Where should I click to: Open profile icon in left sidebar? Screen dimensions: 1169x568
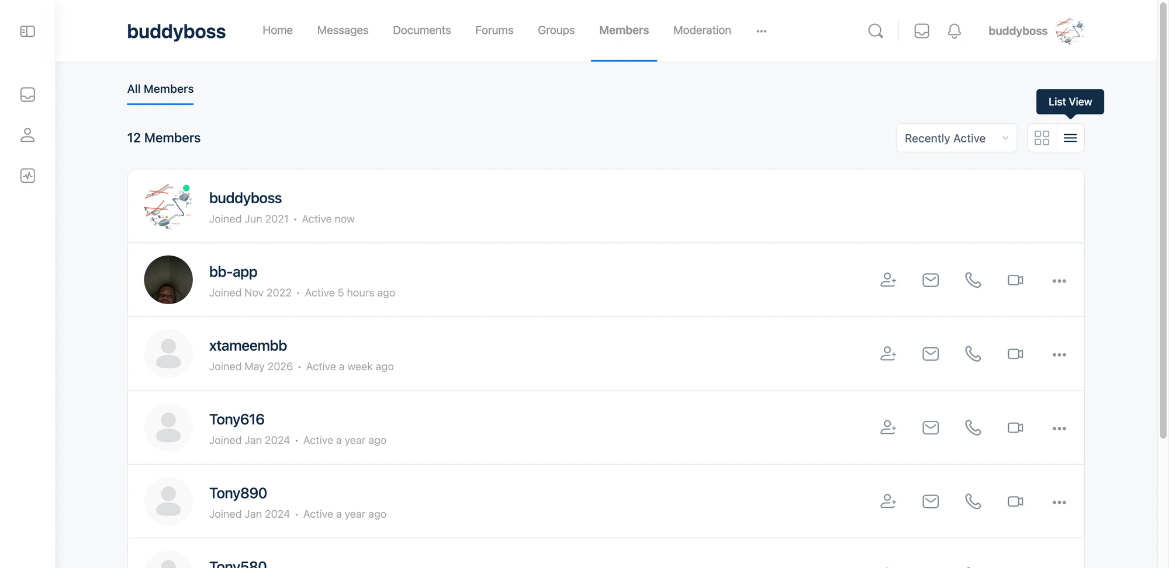coord(27,135)
